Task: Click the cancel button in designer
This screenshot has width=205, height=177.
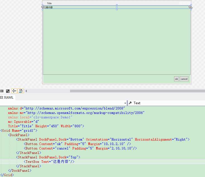Action: tap(184, 79)
